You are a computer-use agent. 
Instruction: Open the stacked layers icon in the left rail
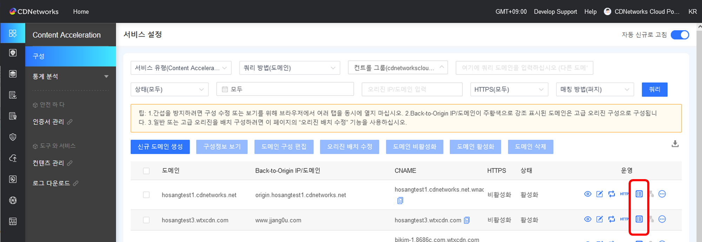coord(13,74)
